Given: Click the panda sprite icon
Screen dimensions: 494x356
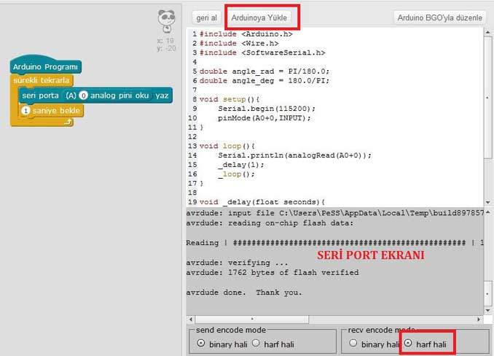Looking at the screenshot, I should [166, 21].
